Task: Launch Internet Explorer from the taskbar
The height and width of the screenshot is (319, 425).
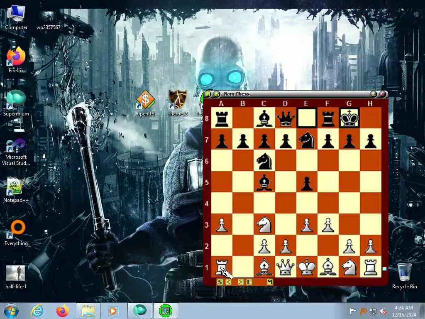Action: click(x=37, y=311)
